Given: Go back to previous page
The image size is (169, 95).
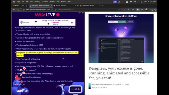Looking at the screenshot, I should coord(14,10).
